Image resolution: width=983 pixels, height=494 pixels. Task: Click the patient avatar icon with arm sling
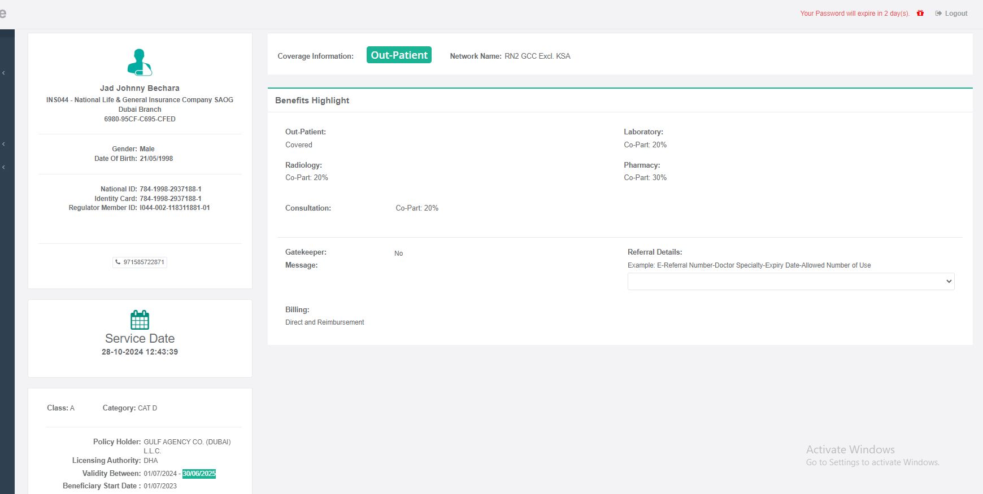point(140,62)
